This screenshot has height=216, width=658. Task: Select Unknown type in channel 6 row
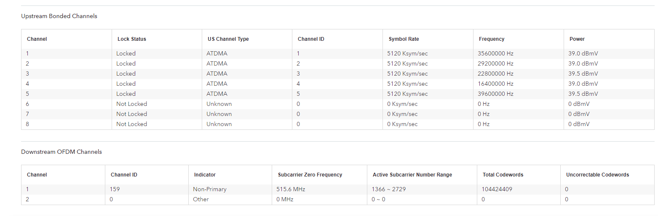(x=219, y=104)
